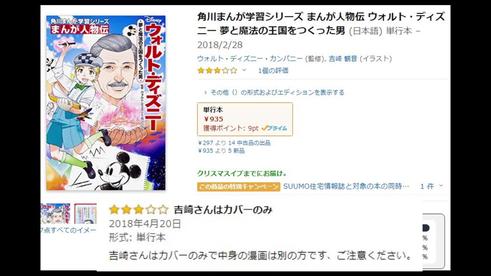Click the review's star rating icons
The width and height of the screenshot is (491, 276).
pyautogui.click(x=139, y=210)
